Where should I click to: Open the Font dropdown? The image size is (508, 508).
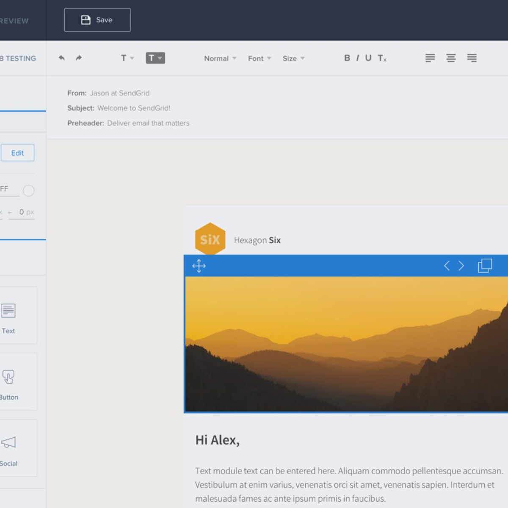259,58
